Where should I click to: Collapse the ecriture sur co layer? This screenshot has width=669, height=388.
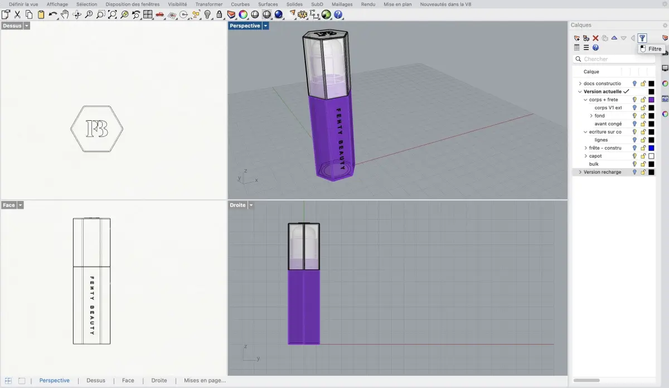point(585,132)
